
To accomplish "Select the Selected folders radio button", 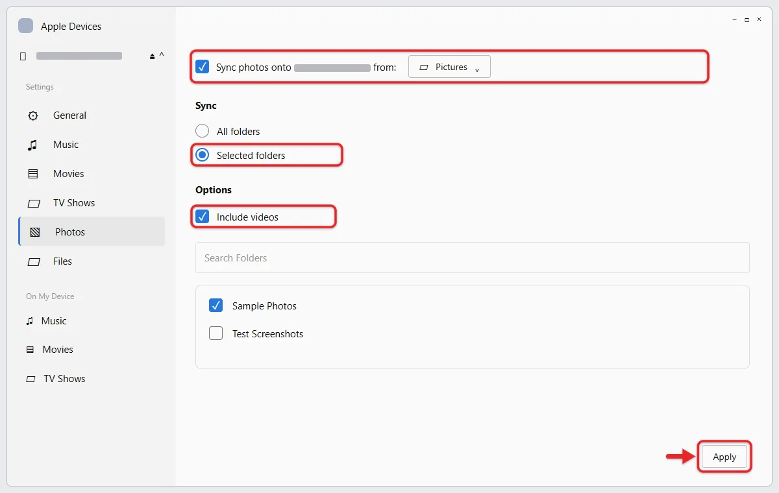I will click(x=203, y=156).
